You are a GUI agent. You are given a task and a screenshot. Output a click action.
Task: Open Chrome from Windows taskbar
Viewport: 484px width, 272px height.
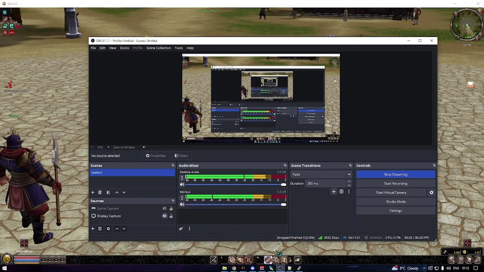pos(234,268)
